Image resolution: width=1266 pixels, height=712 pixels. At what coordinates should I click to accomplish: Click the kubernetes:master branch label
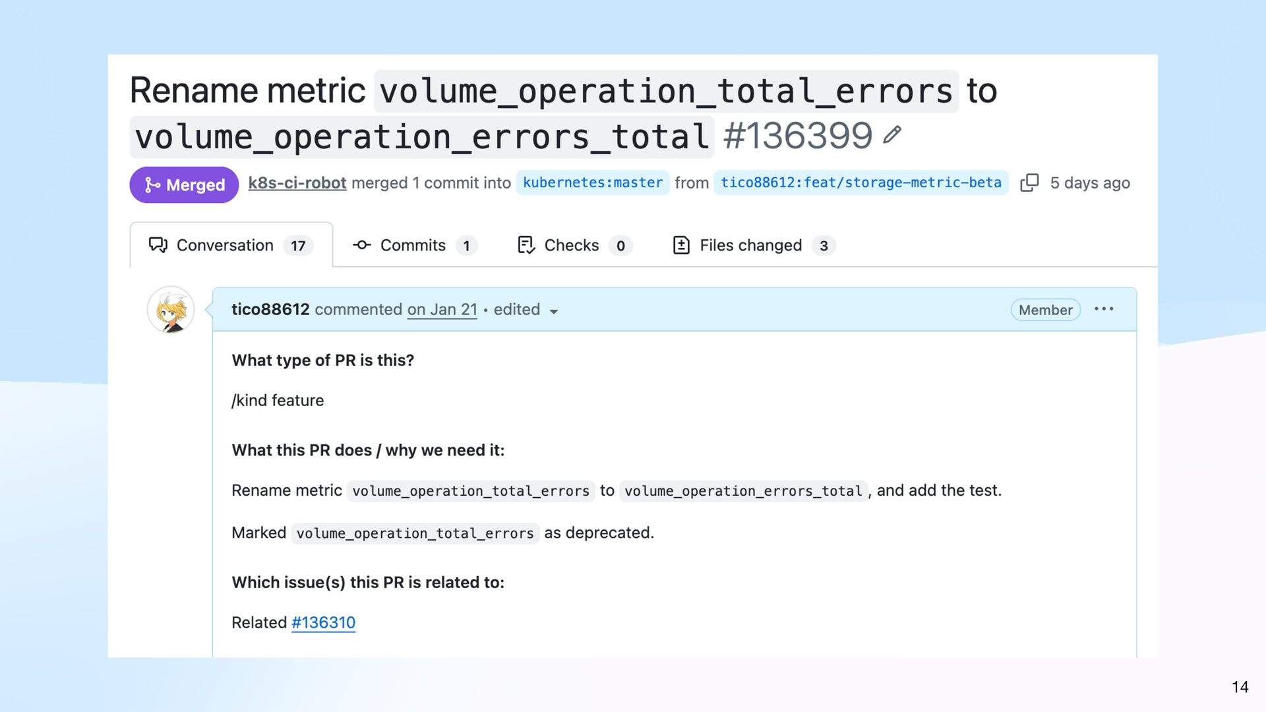[592, 183]
